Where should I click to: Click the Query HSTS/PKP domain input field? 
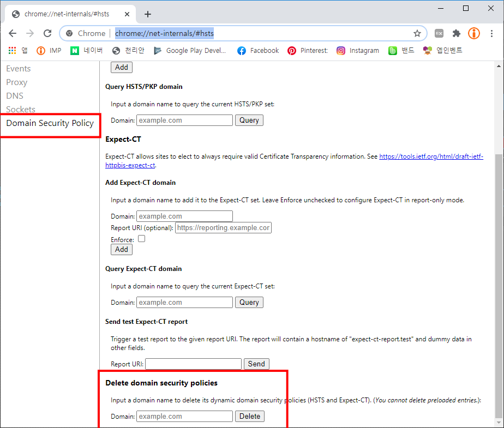point(184,120)
